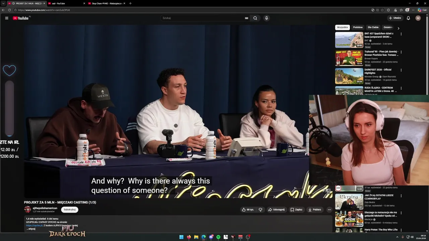Open DARKFEST 2026 Official Highlights thumbnail

point(349,76)
